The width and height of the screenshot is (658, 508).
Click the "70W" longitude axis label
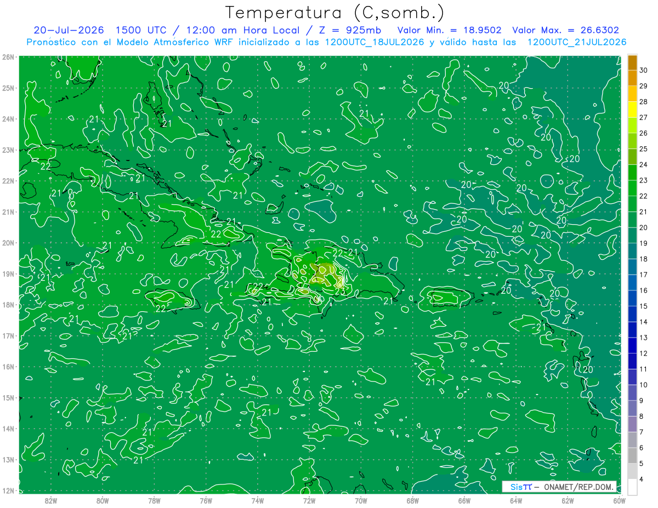pos(361,500)
